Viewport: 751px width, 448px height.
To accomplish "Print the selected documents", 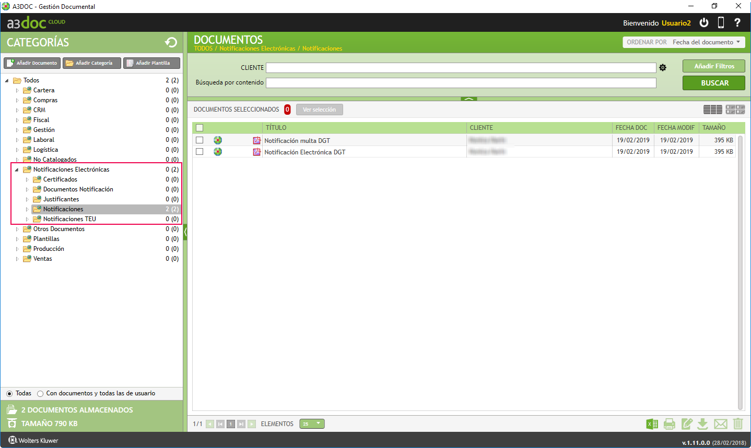I will (670, 424).
